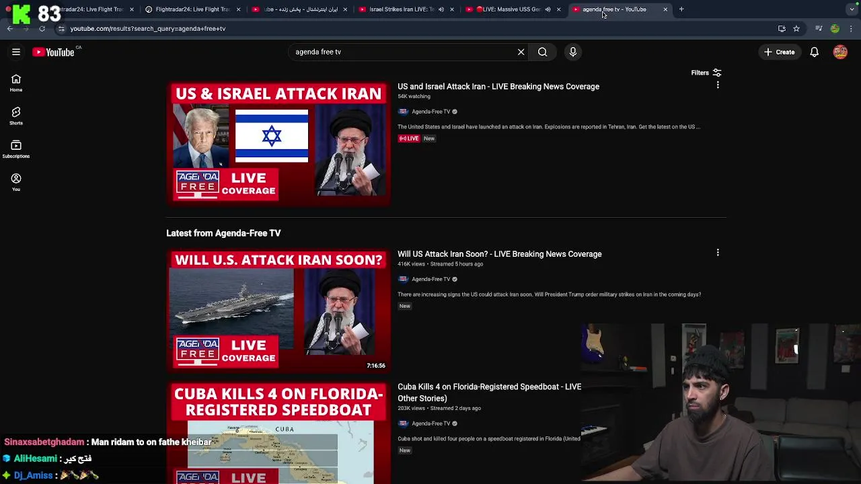
Task: Open Chrome three-dot menu
Action: pos(852,28)
